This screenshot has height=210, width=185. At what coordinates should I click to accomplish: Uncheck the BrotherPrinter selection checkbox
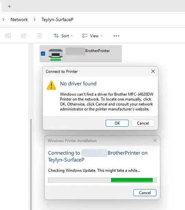43,54
